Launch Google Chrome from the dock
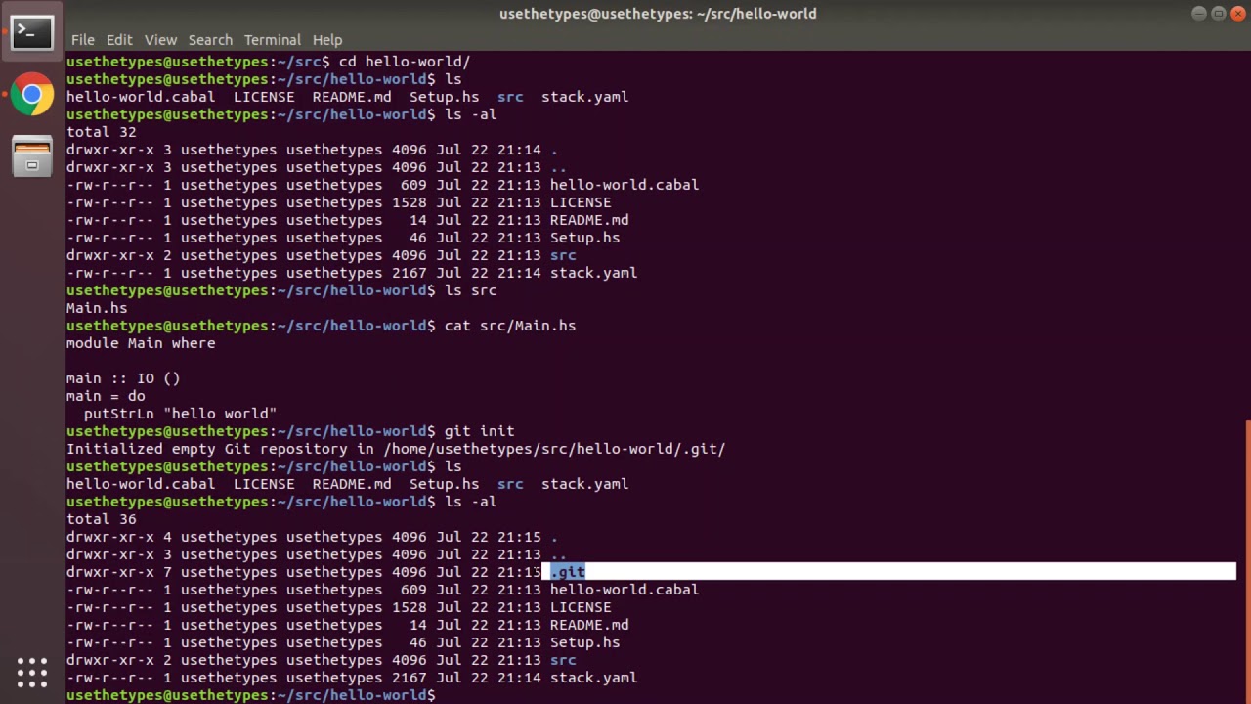 (x=31, y=95)
